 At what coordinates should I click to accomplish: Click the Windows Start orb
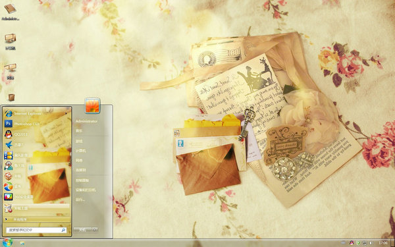7,242
